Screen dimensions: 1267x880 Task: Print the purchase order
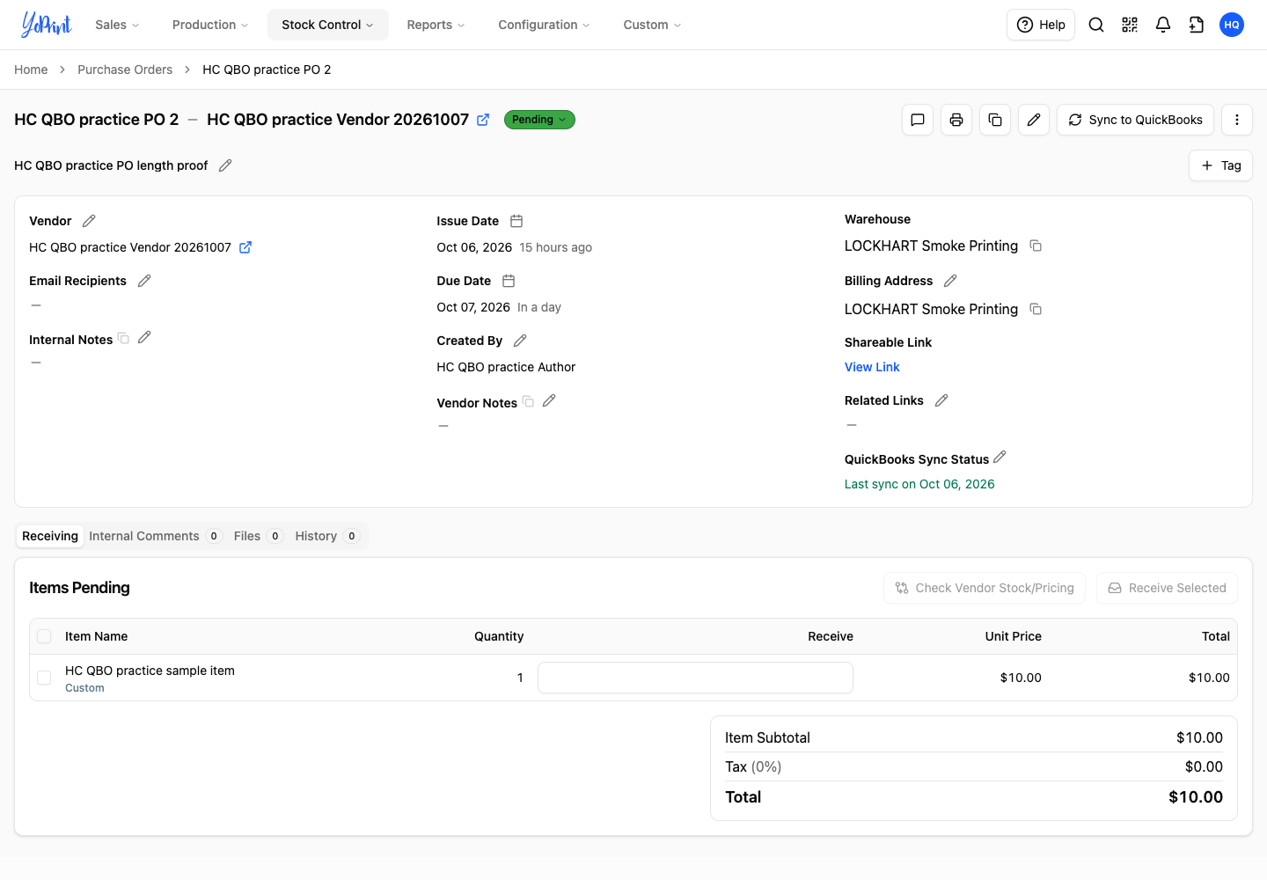(956, 120)
